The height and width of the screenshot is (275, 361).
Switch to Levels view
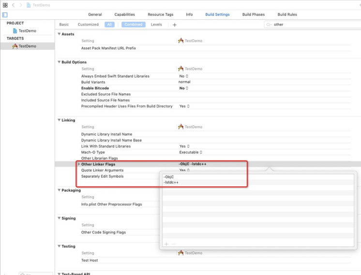[156, 25]
